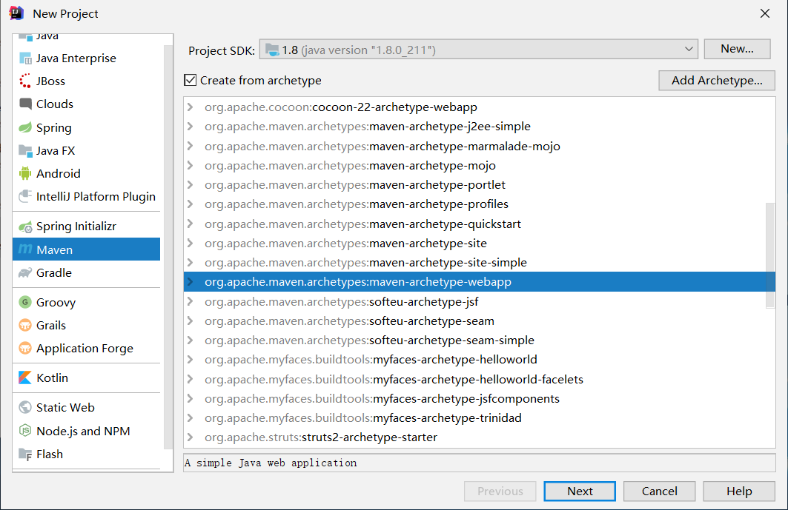788x510 pixels.
Task: Expand the selected maven-archetype-webapp node
Action: coord(190,281)
